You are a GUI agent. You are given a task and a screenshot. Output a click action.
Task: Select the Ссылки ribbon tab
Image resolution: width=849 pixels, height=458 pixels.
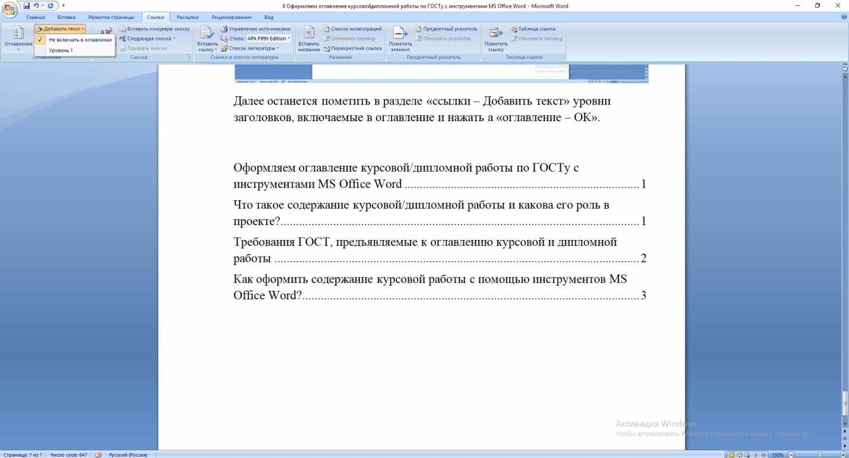[x=154, y=18]
